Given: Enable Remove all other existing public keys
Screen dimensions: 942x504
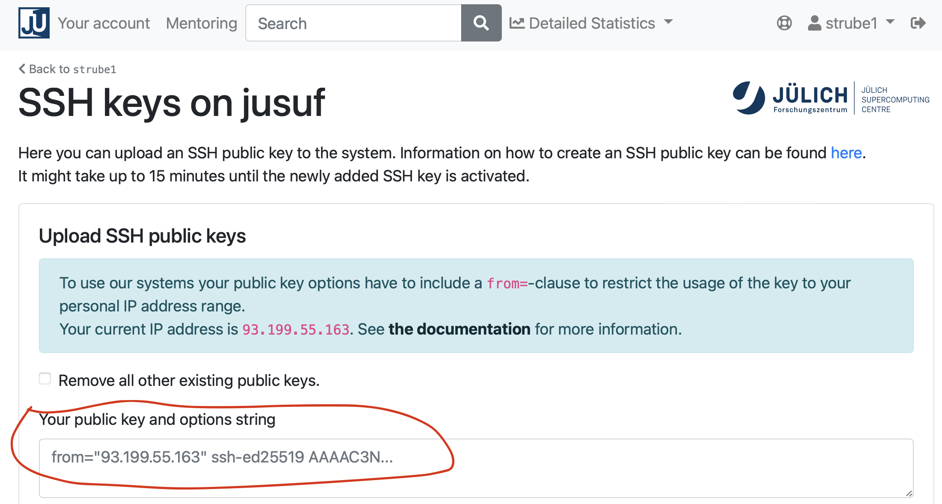Looking at the screenshot, I should pyautogui.click(x=45, y=379).
